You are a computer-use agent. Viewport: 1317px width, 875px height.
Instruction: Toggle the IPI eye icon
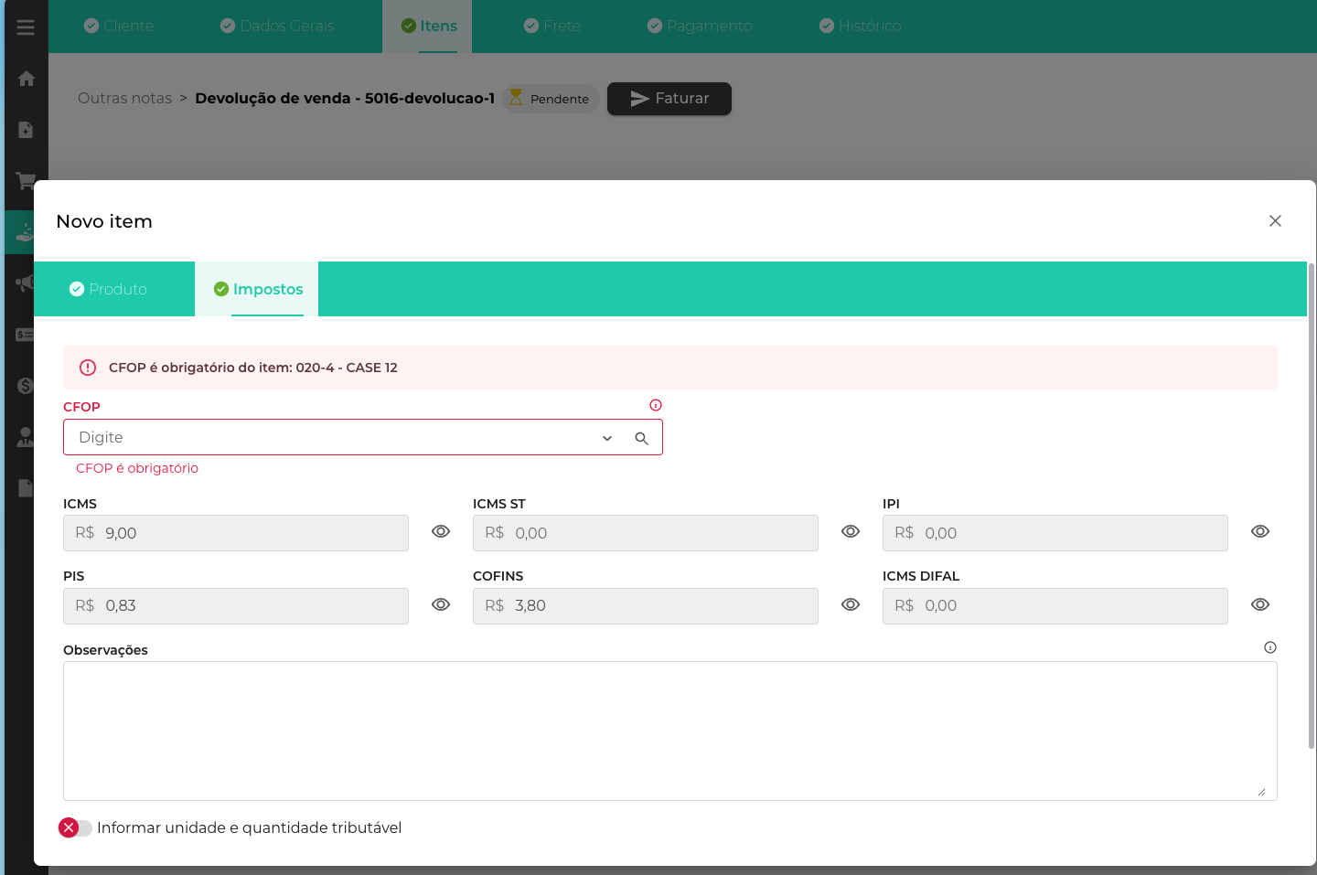(x=1260, y=532)
